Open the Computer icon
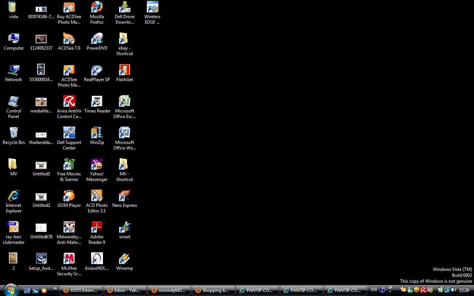 click(x=13, y=41)
